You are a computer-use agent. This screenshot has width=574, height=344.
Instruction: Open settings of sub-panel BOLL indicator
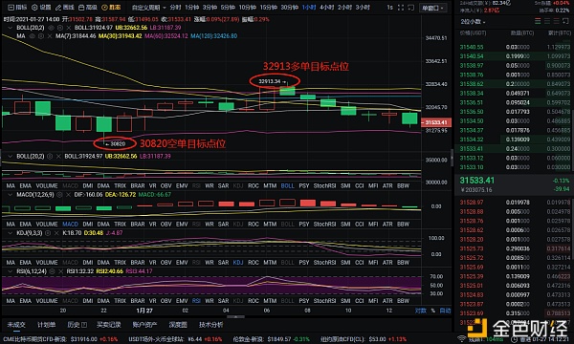[50, 156]
